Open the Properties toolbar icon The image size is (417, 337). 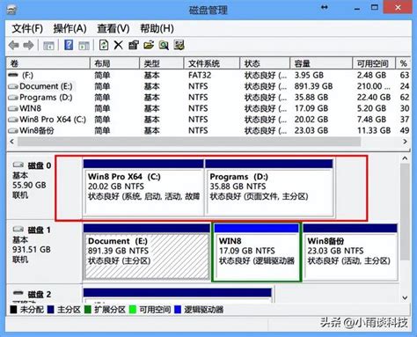(x=134, y=45)
